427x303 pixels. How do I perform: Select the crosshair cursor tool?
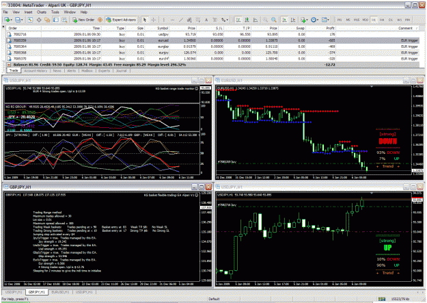tap(154, 20)
